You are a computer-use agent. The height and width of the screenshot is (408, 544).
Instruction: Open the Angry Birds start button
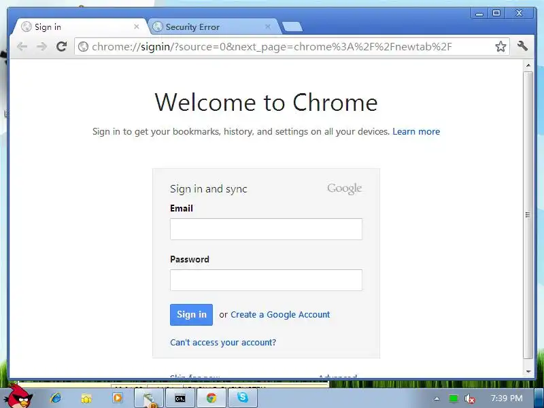pos(20,397)
